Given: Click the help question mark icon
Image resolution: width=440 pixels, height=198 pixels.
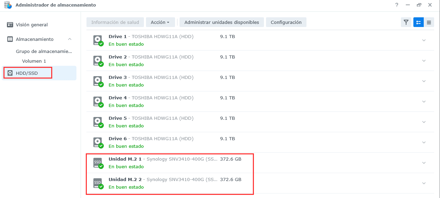Looking at the screenshot, I should [397, 5].
